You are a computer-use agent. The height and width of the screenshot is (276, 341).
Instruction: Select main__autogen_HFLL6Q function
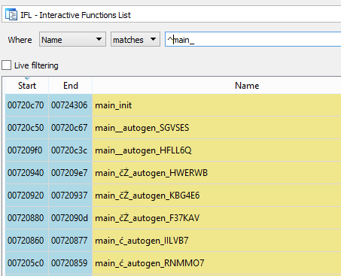217,150
